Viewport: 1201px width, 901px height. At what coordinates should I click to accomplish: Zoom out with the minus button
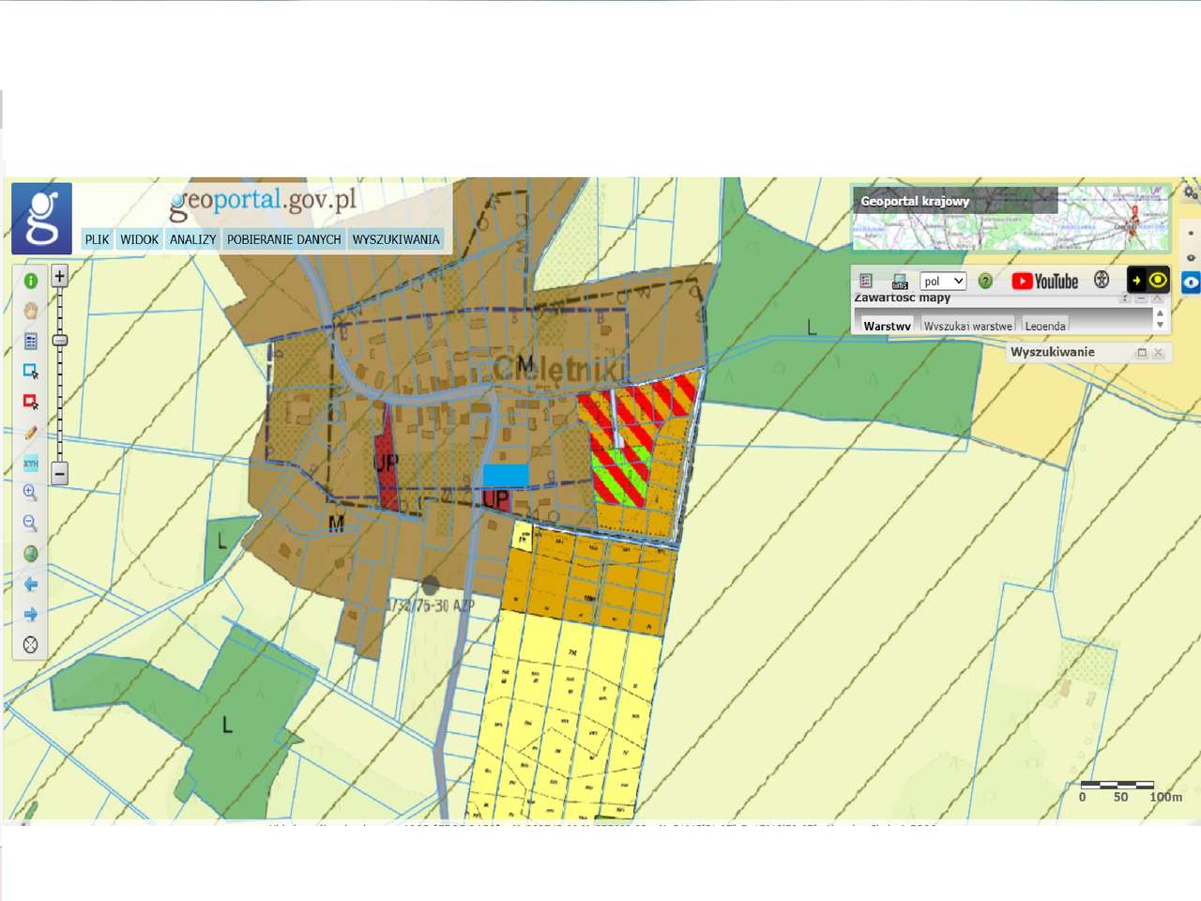pos(59,473)
